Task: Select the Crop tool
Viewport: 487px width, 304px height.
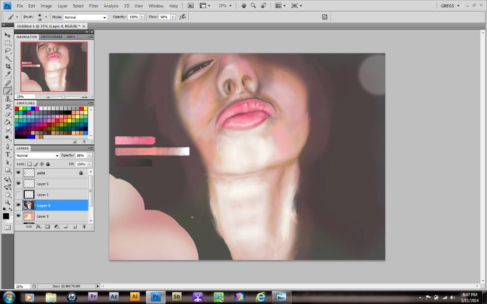Action: pos(8,66)
